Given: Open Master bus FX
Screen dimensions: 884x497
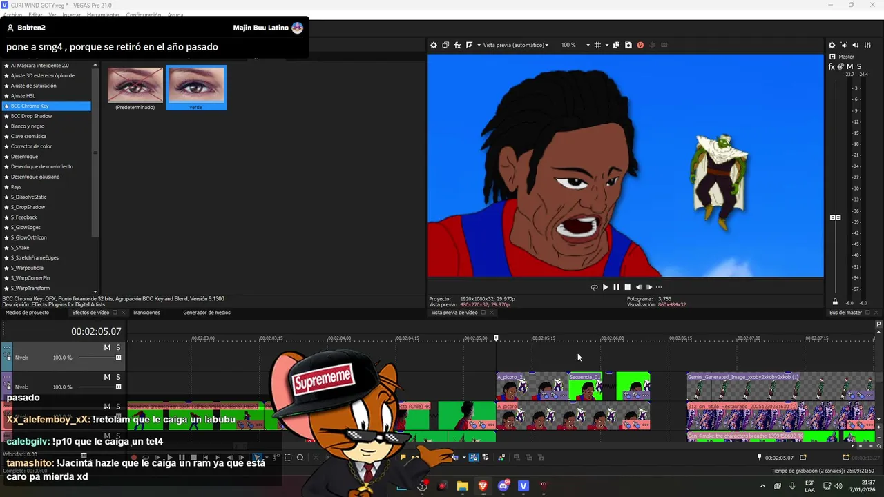Looking at the screenshot, I should (832, 66).
